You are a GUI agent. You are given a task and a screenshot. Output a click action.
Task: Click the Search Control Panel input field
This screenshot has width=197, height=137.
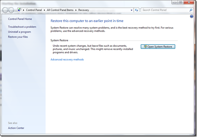[x=165, y=10]
